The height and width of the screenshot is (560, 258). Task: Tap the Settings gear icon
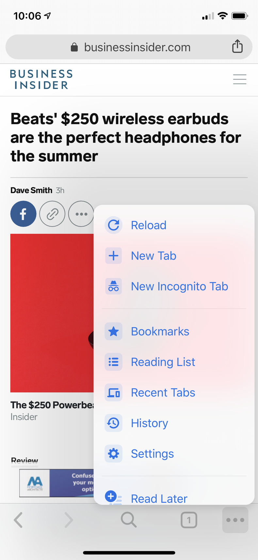point(113,454)
